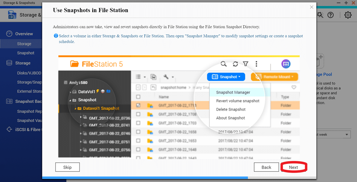The image size is (357, 182).
Task: Click the favorite heart icon
Action: pos(294,87)
